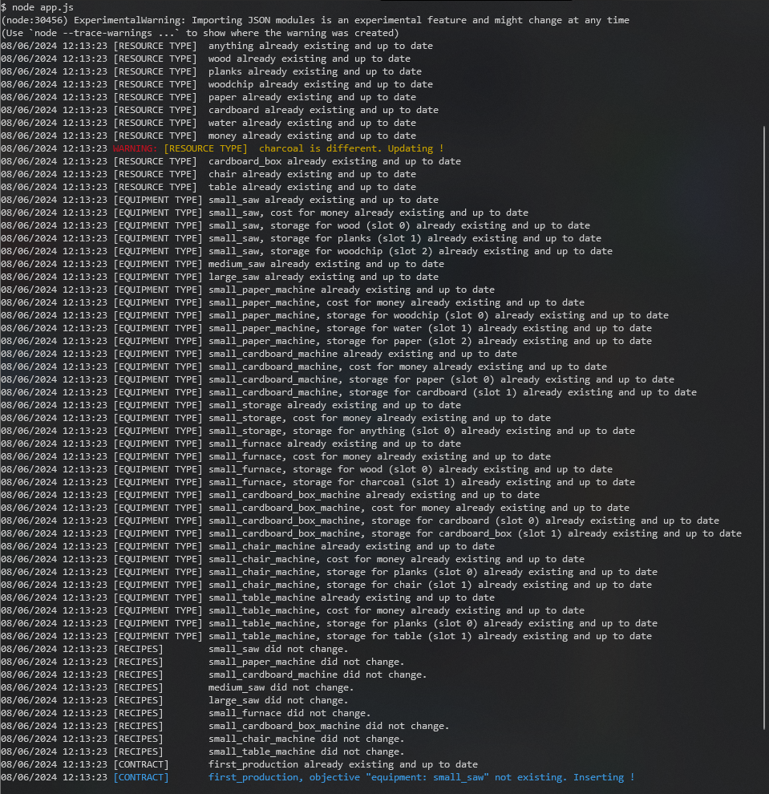Click 'small_paper_machine, storage for water' line

(x=326, y=328)
